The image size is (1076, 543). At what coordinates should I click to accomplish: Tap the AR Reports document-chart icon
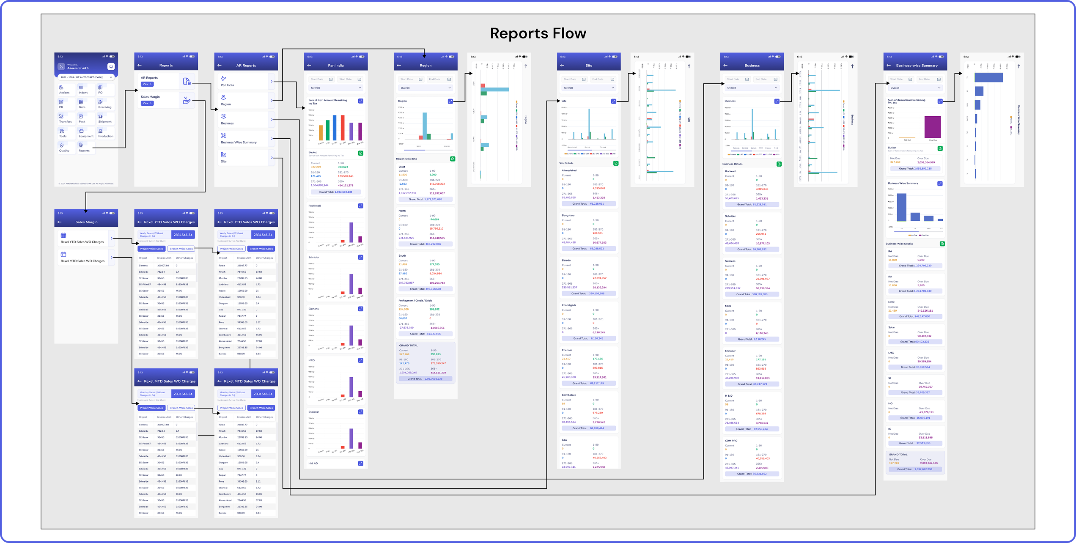(x=187, y=81)
